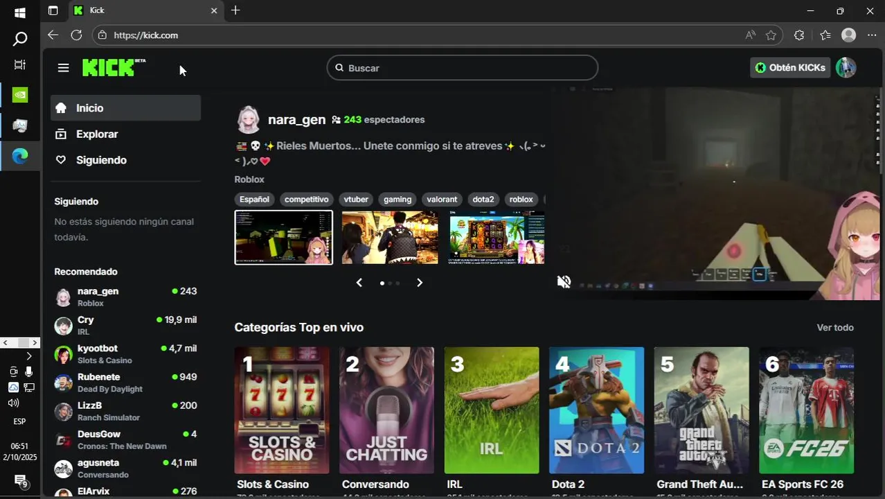Screen dimensions: 885x499
Task: Select the Español tag
Action: [x=254, y=200]
